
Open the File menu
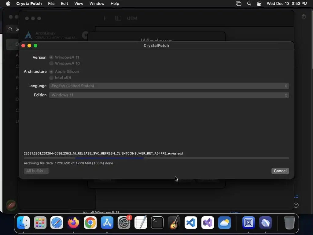click(51, 4)
